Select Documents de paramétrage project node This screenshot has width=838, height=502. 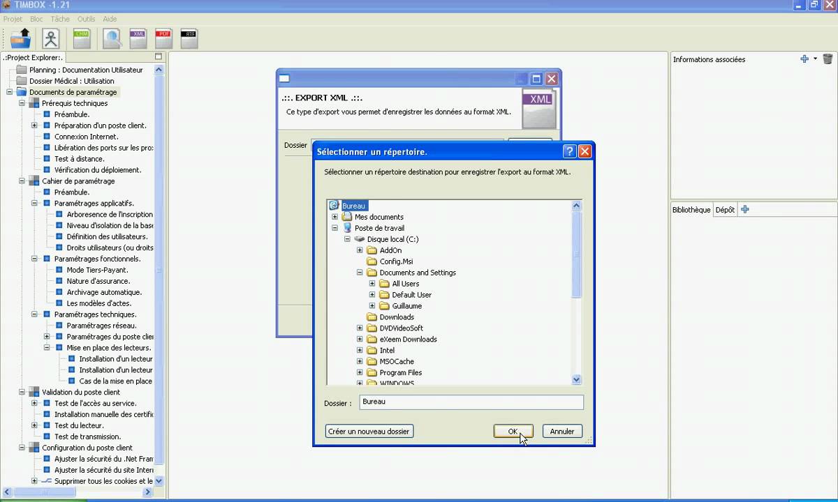(73, 92)
